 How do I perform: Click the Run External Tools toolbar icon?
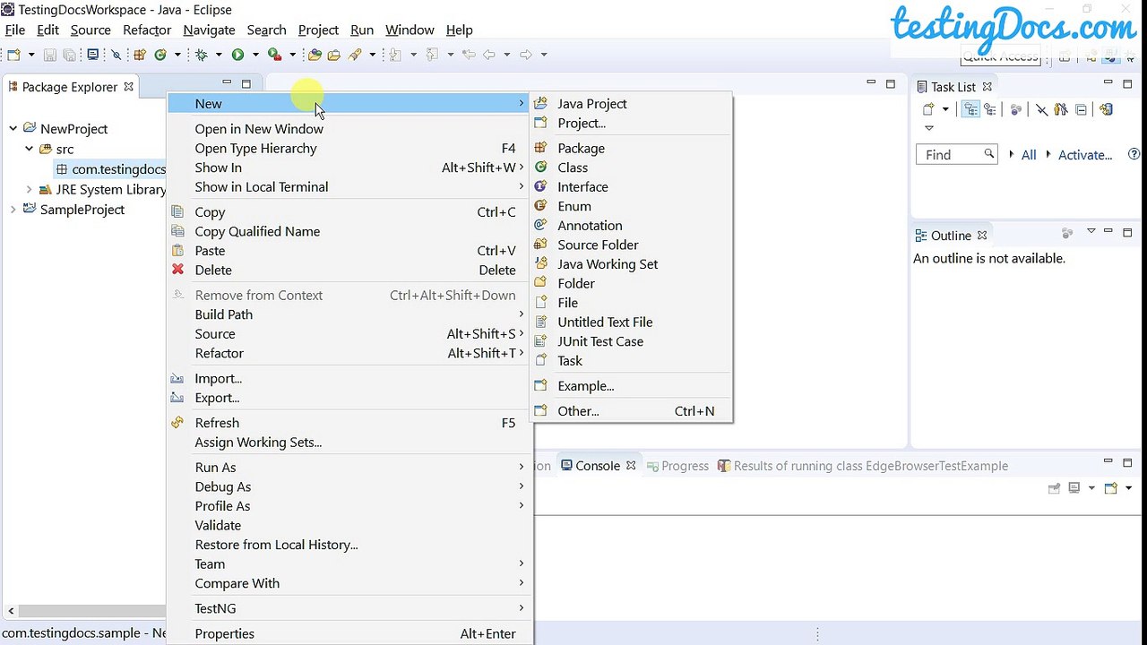pyautogui.click(x=275, y=55)
